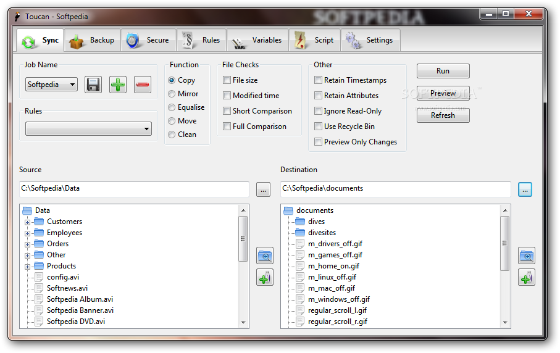The image size is (560, 353).
Task: Select m_home_on.gif in destination tree
Action: pyautogui.click(x=333, y=266)
